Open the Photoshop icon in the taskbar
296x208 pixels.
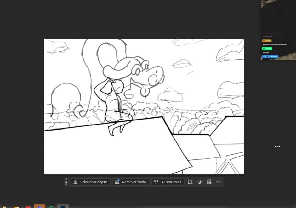(63, 206)
